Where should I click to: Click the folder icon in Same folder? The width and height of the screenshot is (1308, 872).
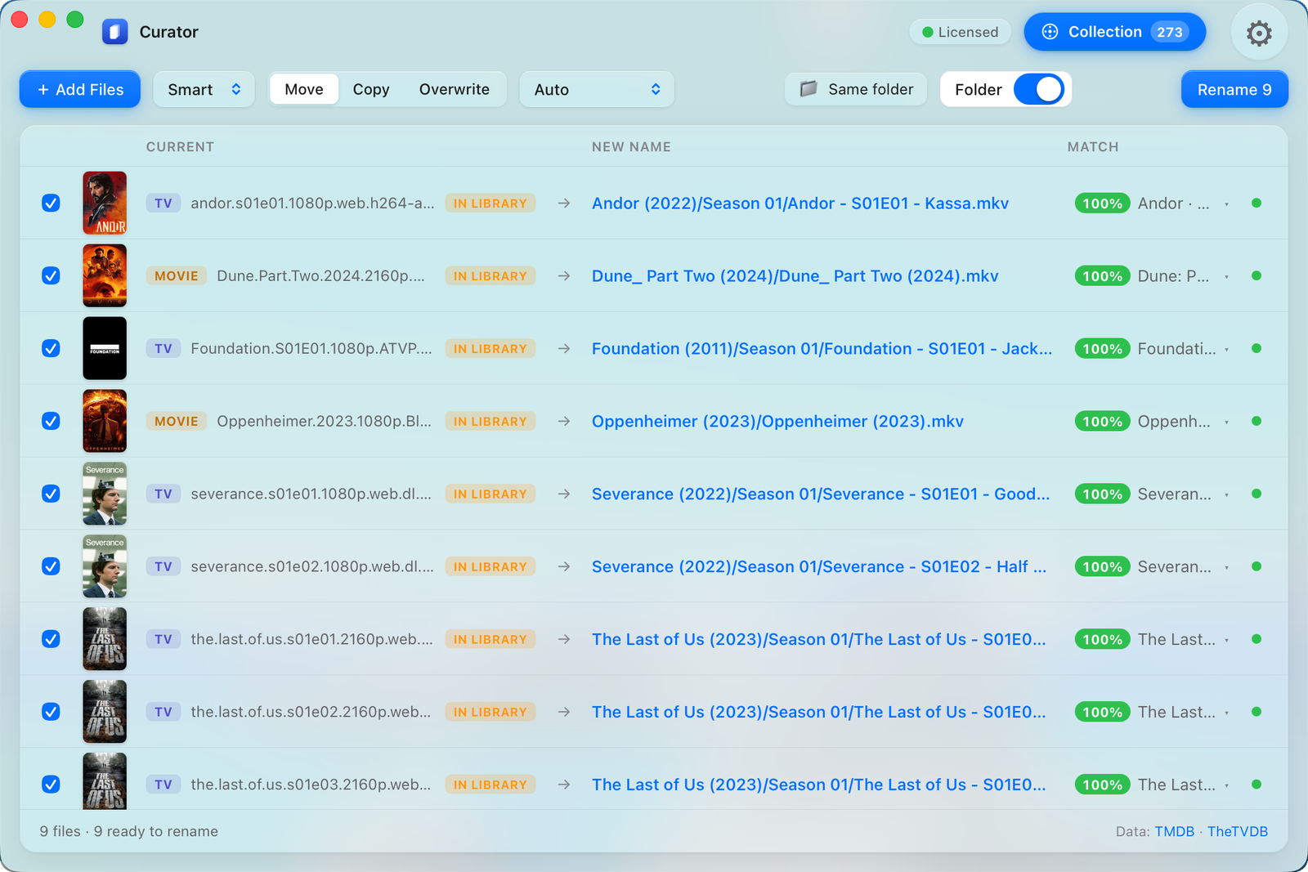809,89
